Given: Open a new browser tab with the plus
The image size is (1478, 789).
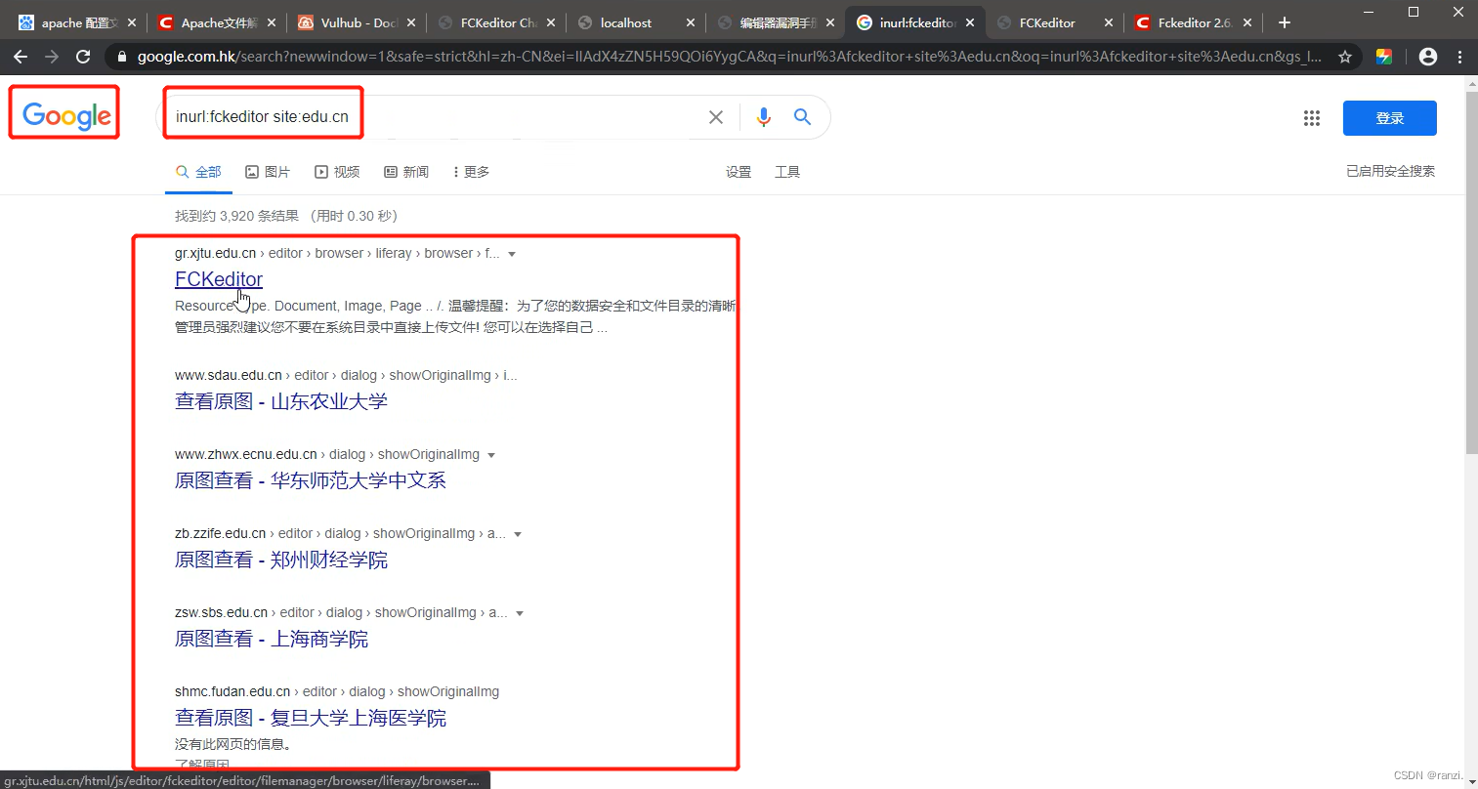Looking at the screenshot, I should coord(1285,21).
